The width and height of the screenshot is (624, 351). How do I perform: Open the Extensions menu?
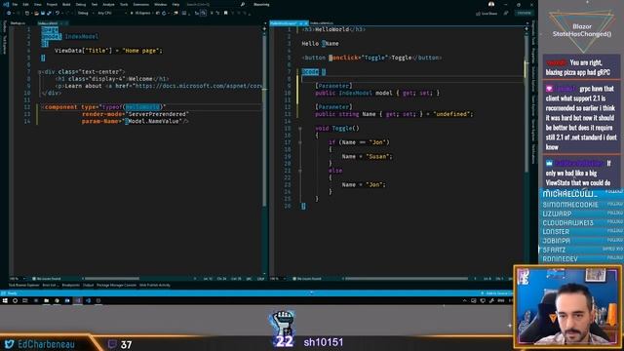(140, 4)
